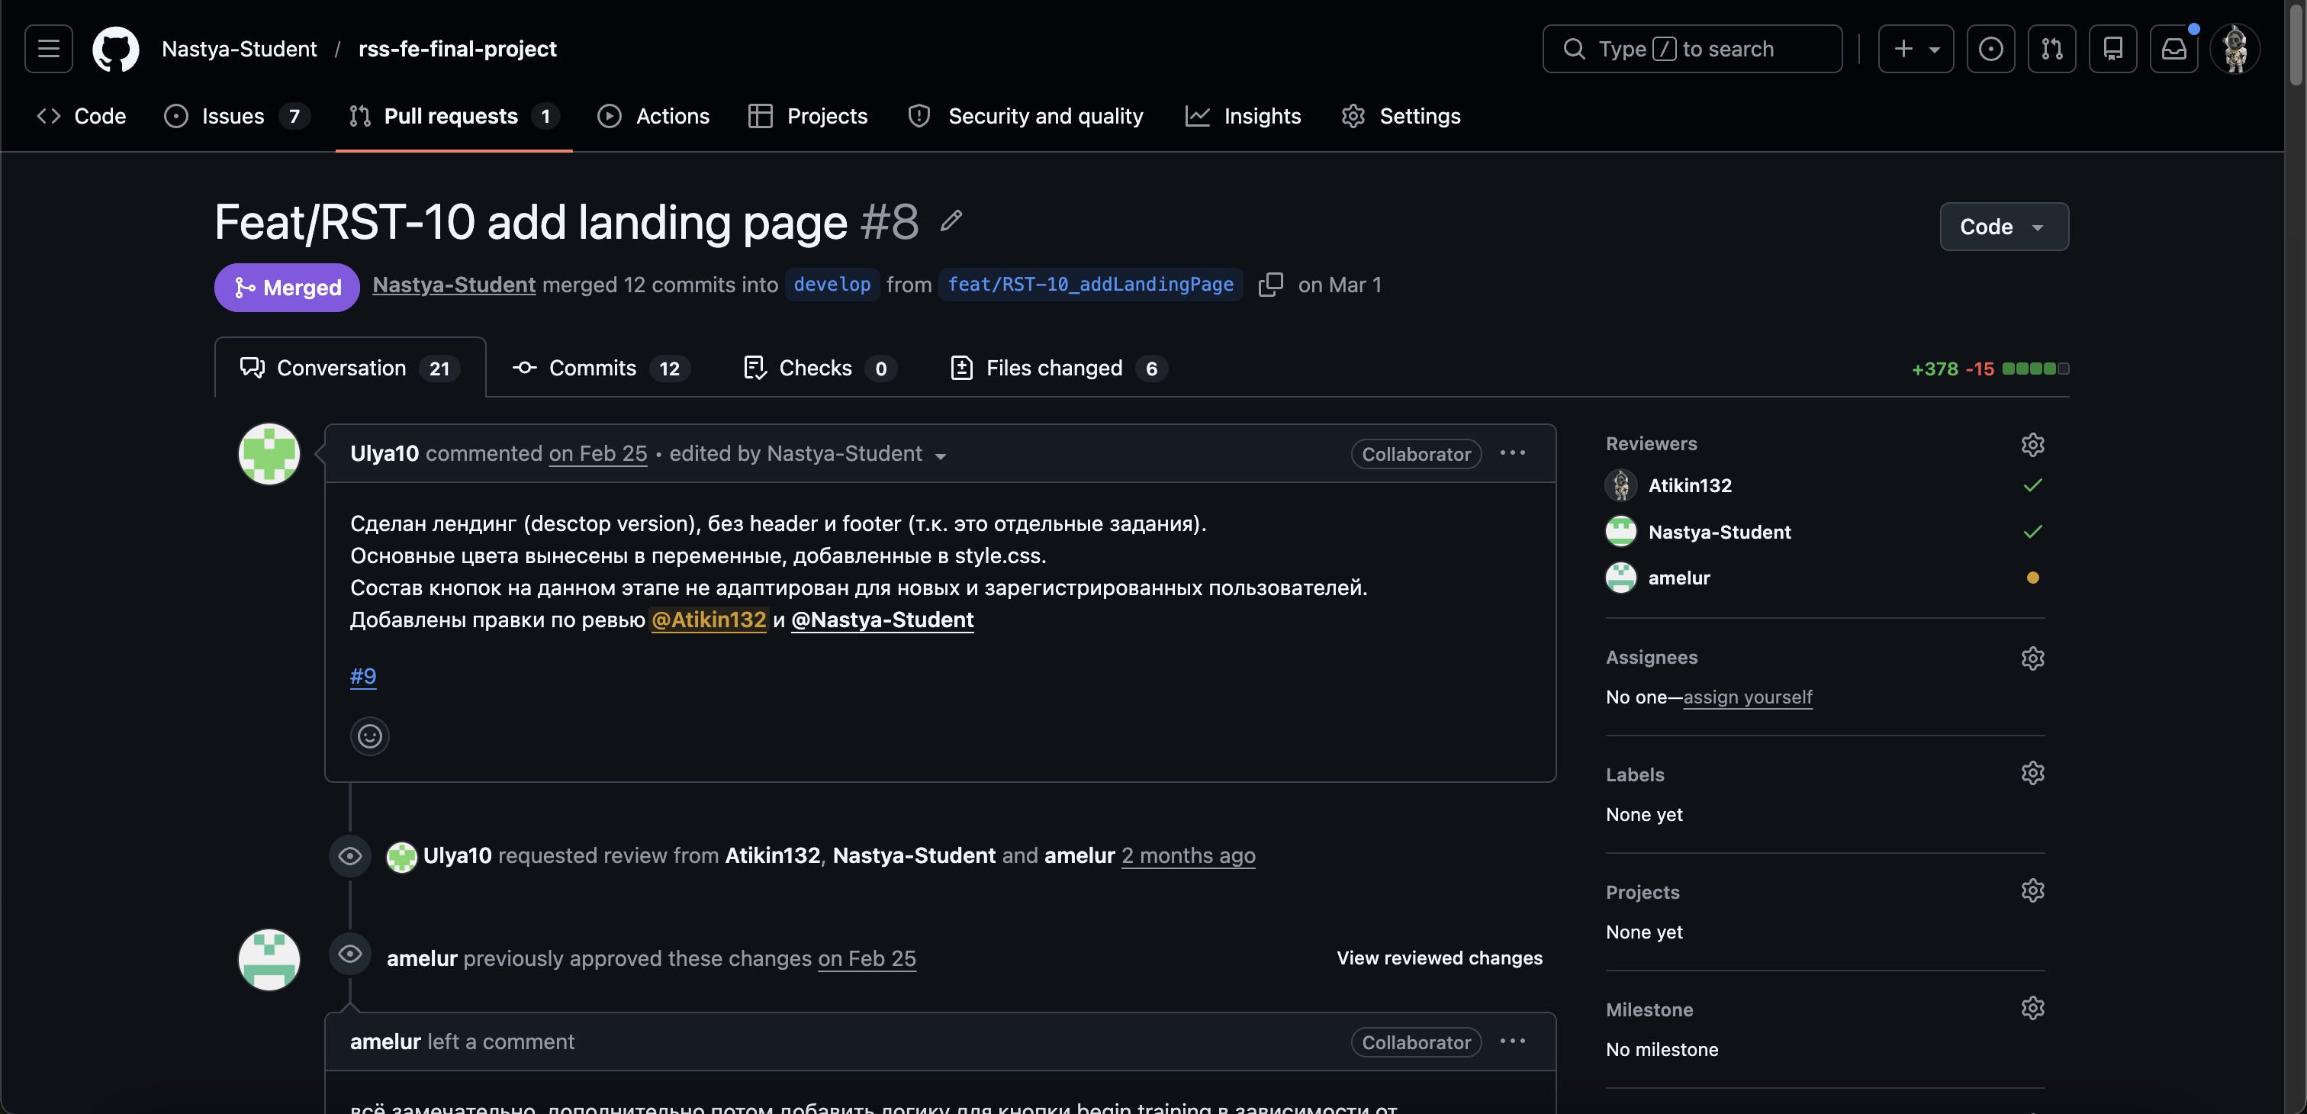Open the Labels settings gear

tap(2033, 772)
